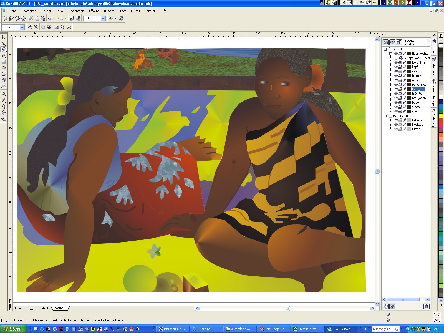Select the Pick tool in toolbox
Image resolution: width=444 pixels, height=333 pixels.
[4, 37]
